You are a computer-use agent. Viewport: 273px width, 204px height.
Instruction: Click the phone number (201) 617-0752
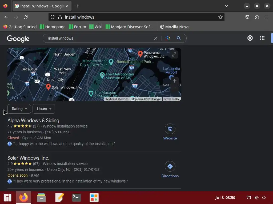[87, 169]
